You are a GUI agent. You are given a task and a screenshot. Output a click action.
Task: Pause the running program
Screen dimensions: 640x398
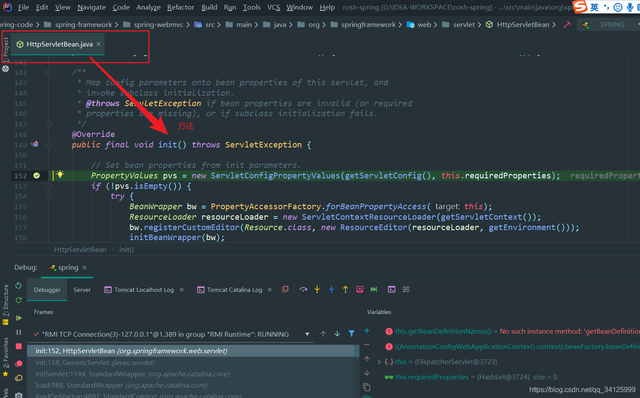click(x=18, y=332)
